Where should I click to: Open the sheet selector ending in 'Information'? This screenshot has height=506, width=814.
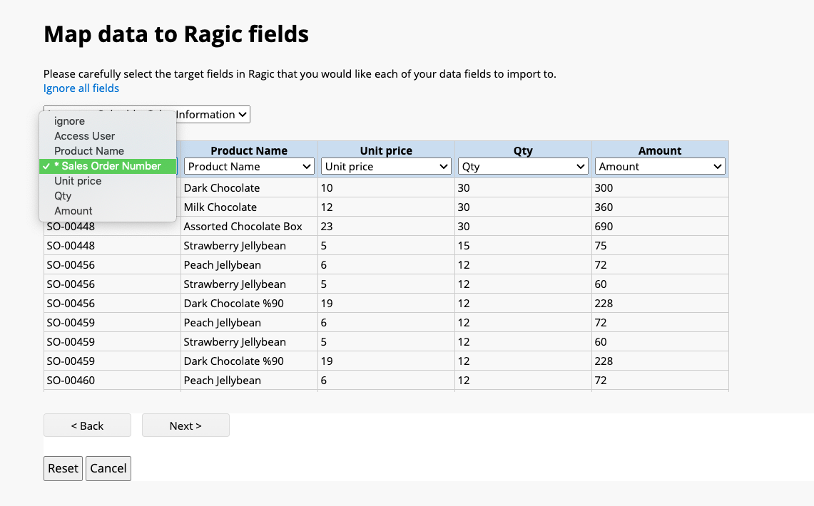tap(147, 115)
